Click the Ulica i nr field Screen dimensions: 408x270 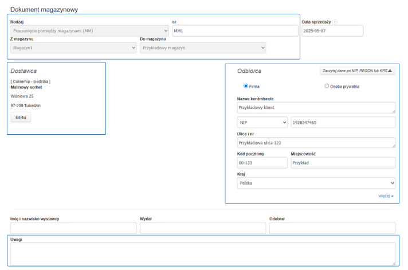[x=316, y=143]
